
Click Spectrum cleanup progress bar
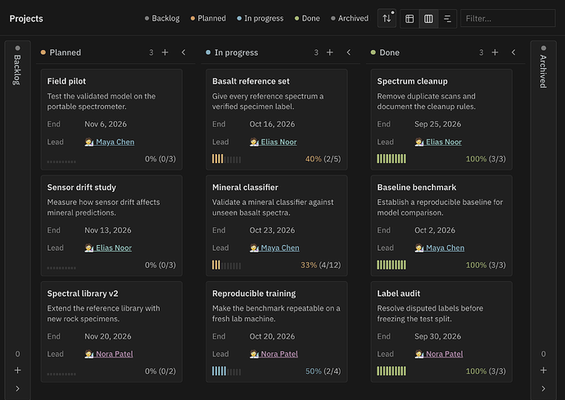391,159
